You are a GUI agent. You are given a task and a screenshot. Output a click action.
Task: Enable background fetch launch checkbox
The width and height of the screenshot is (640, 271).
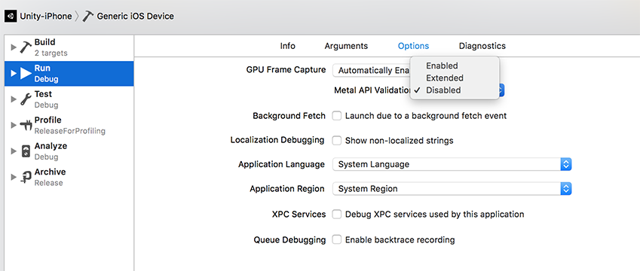click(337, 116)
